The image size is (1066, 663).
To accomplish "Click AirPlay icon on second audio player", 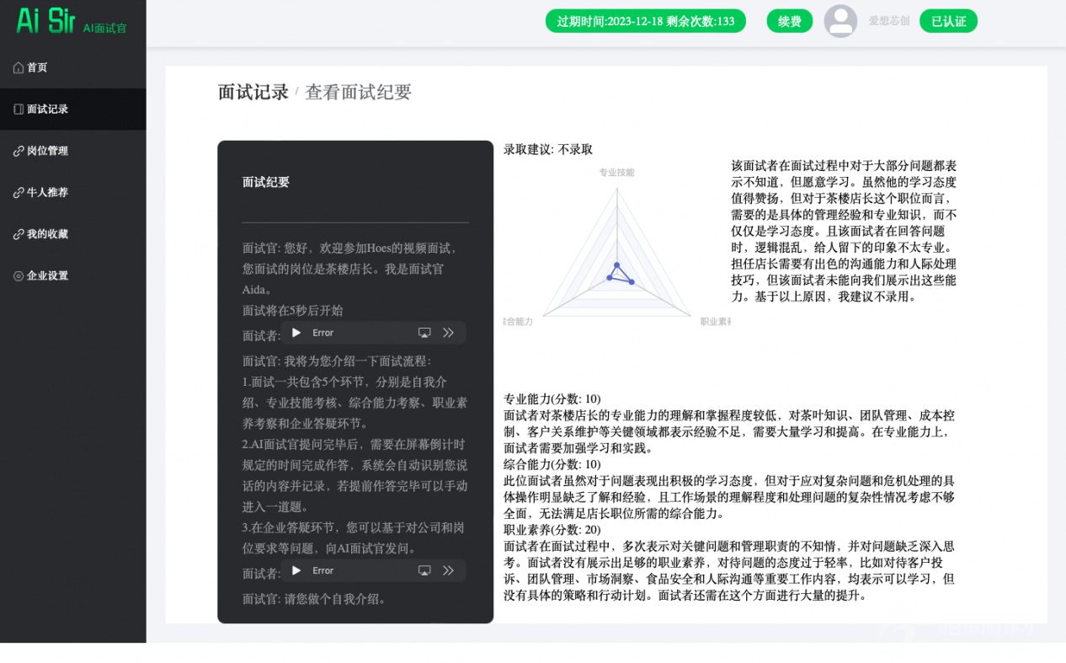I will point(424,570).
